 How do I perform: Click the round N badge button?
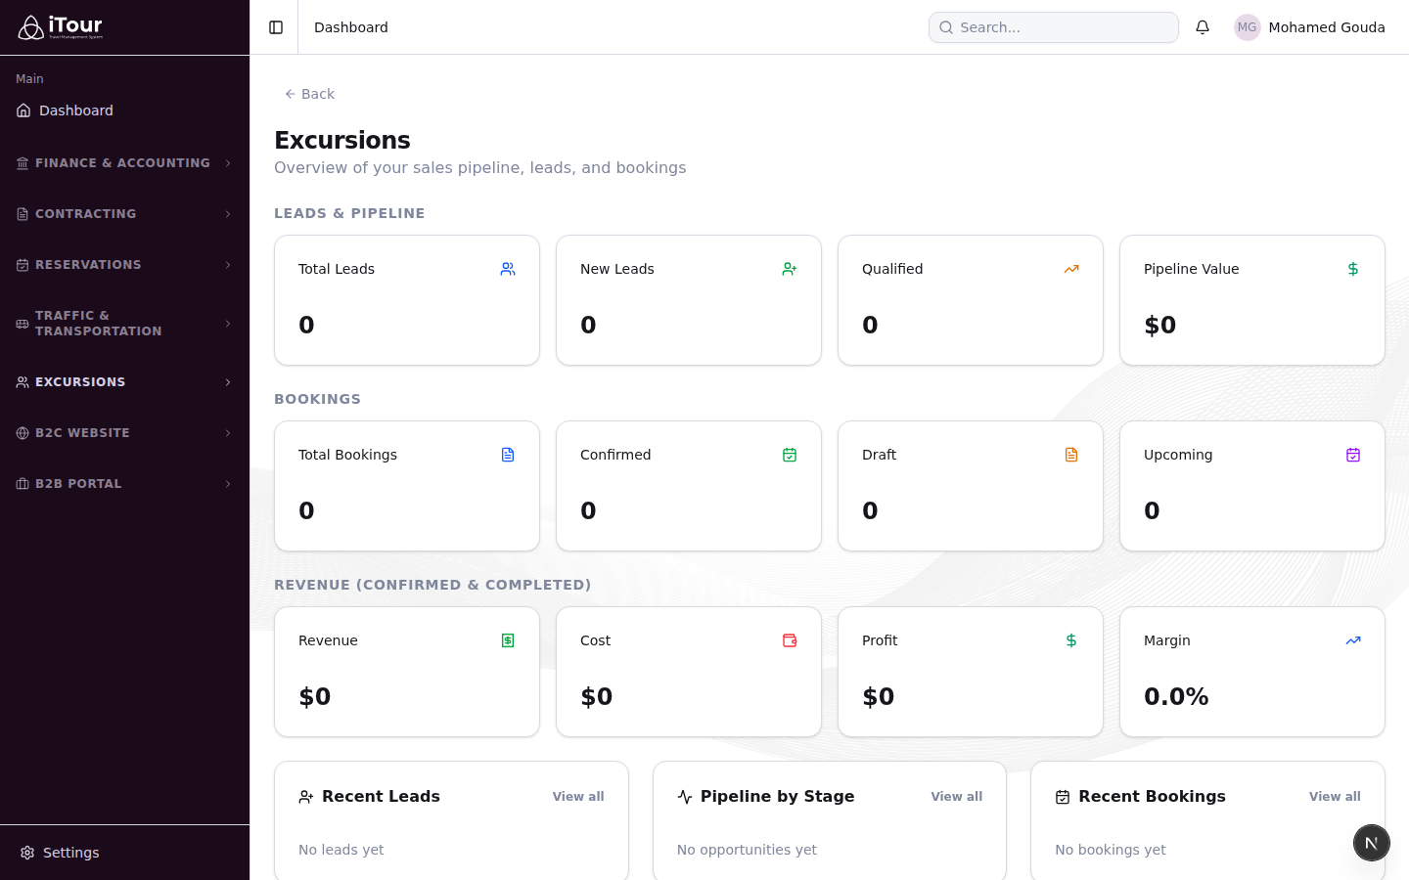pyautogui.click(x=1372, y=843)
